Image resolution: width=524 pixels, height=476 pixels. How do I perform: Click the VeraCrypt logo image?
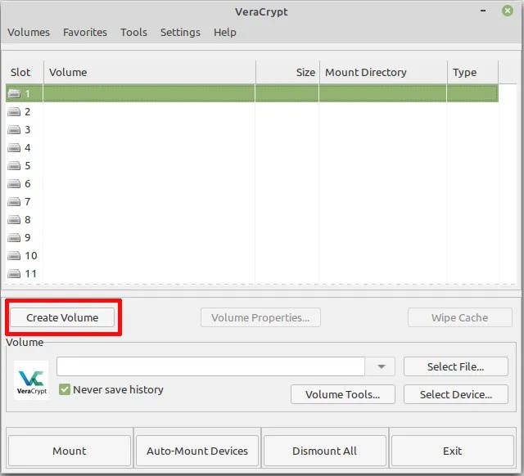click(x=31, y=380)
